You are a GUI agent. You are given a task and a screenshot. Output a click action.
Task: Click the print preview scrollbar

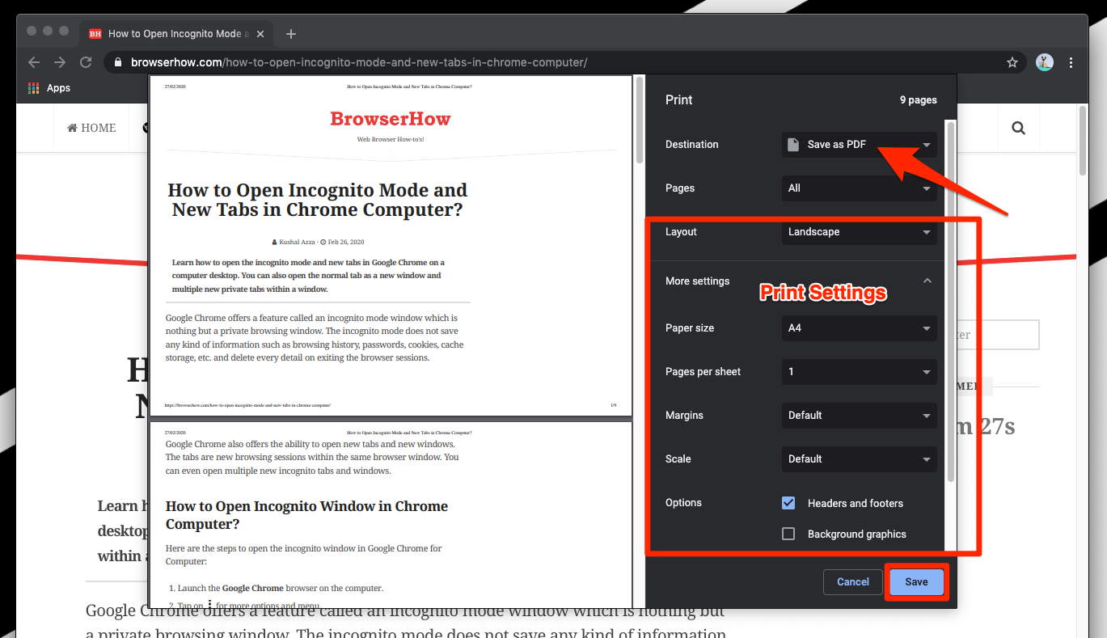tap(640, 120)
